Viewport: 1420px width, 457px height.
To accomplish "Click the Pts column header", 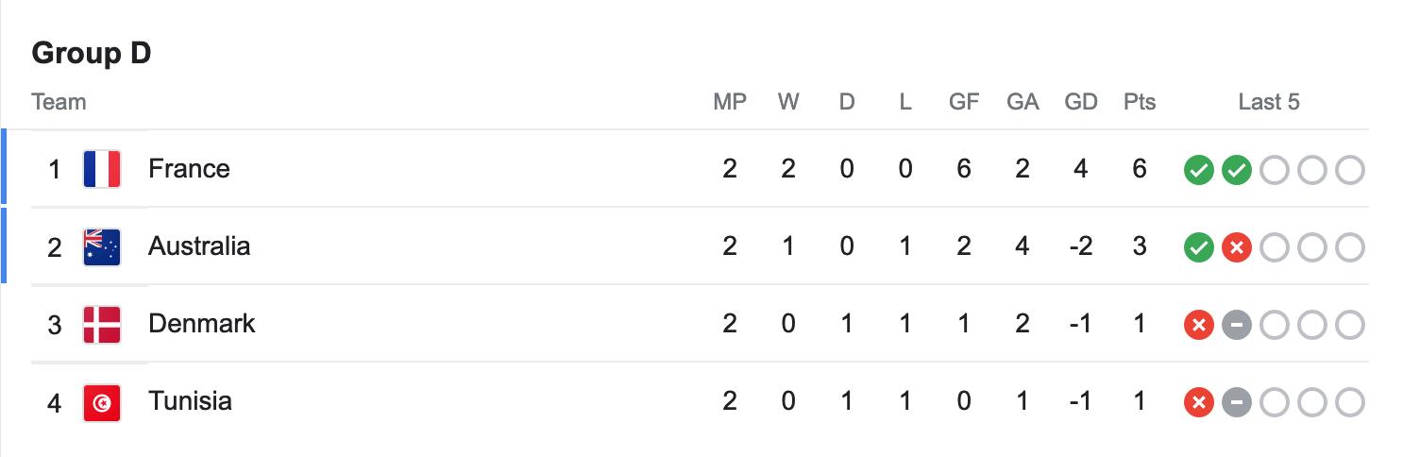I will (x=1140, y=102).
